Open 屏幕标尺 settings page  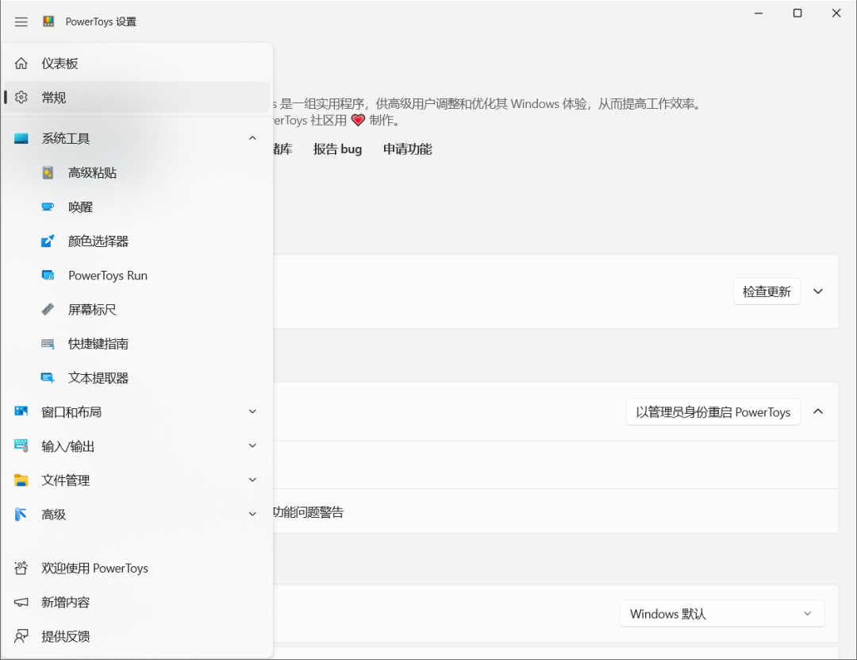(x=136, y=309)
